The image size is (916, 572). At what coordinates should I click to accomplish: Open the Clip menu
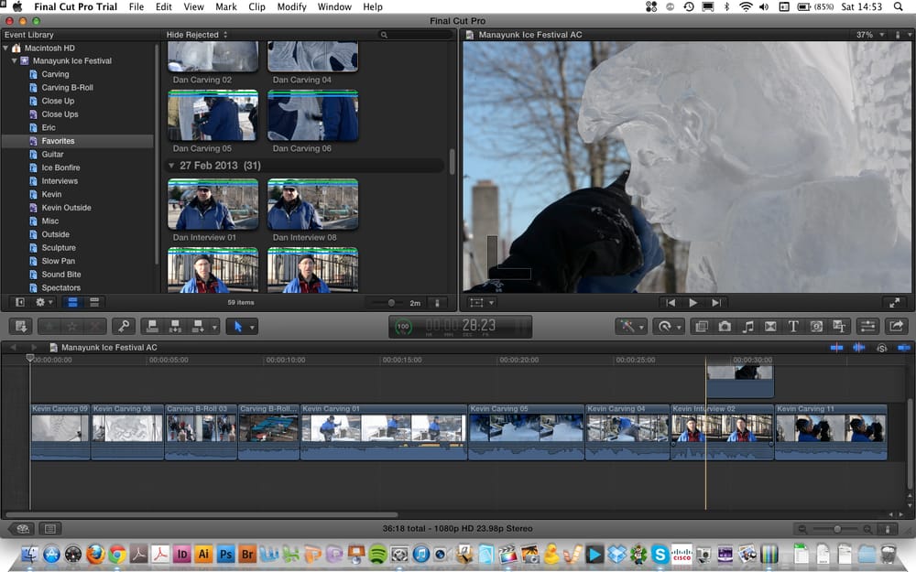coord(256,7)
